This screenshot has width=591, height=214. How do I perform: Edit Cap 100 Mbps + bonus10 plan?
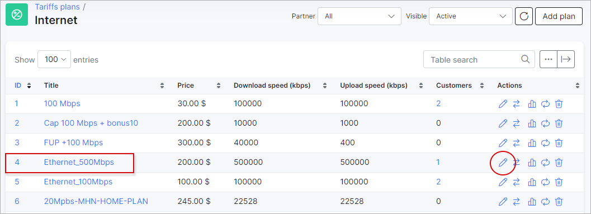[x=503, y=123]
